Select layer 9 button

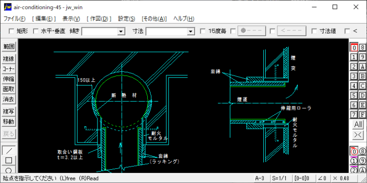pyautogui.click(x=362, y=57)
